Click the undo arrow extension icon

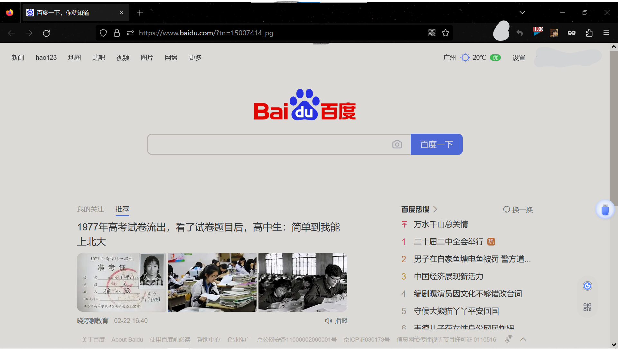pos(520,33)
